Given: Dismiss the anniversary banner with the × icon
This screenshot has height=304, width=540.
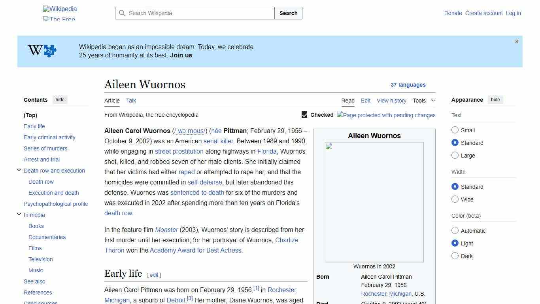Looking at the screenshot, I should point(516,41).
